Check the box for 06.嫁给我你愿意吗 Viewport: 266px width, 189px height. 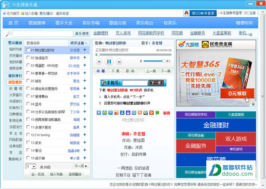coord(28,88)
